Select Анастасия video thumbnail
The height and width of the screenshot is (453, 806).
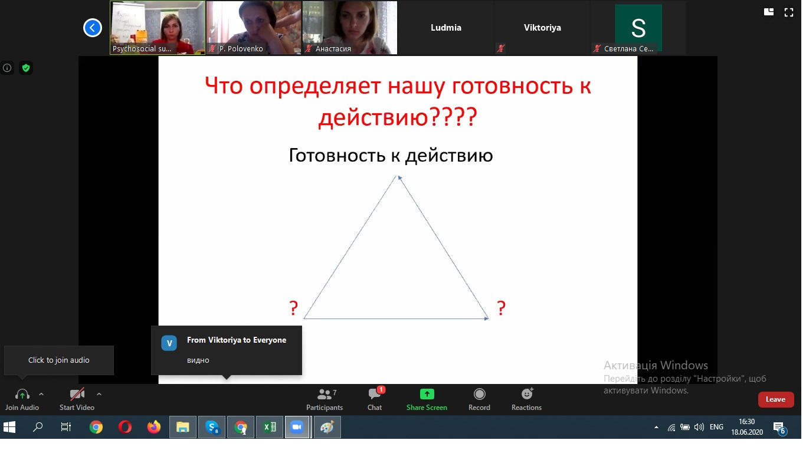pos(350,28)
